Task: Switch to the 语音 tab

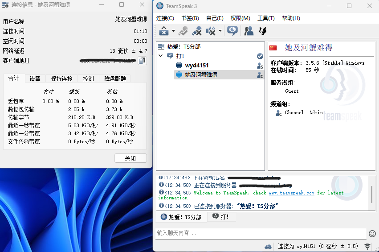Action: click(35, 78)
